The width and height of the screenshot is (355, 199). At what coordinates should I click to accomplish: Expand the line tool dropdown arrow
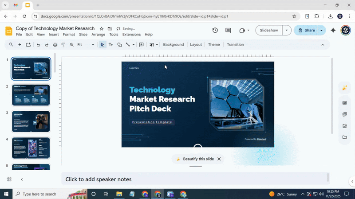pyautogui.click(x=134, y=45)
